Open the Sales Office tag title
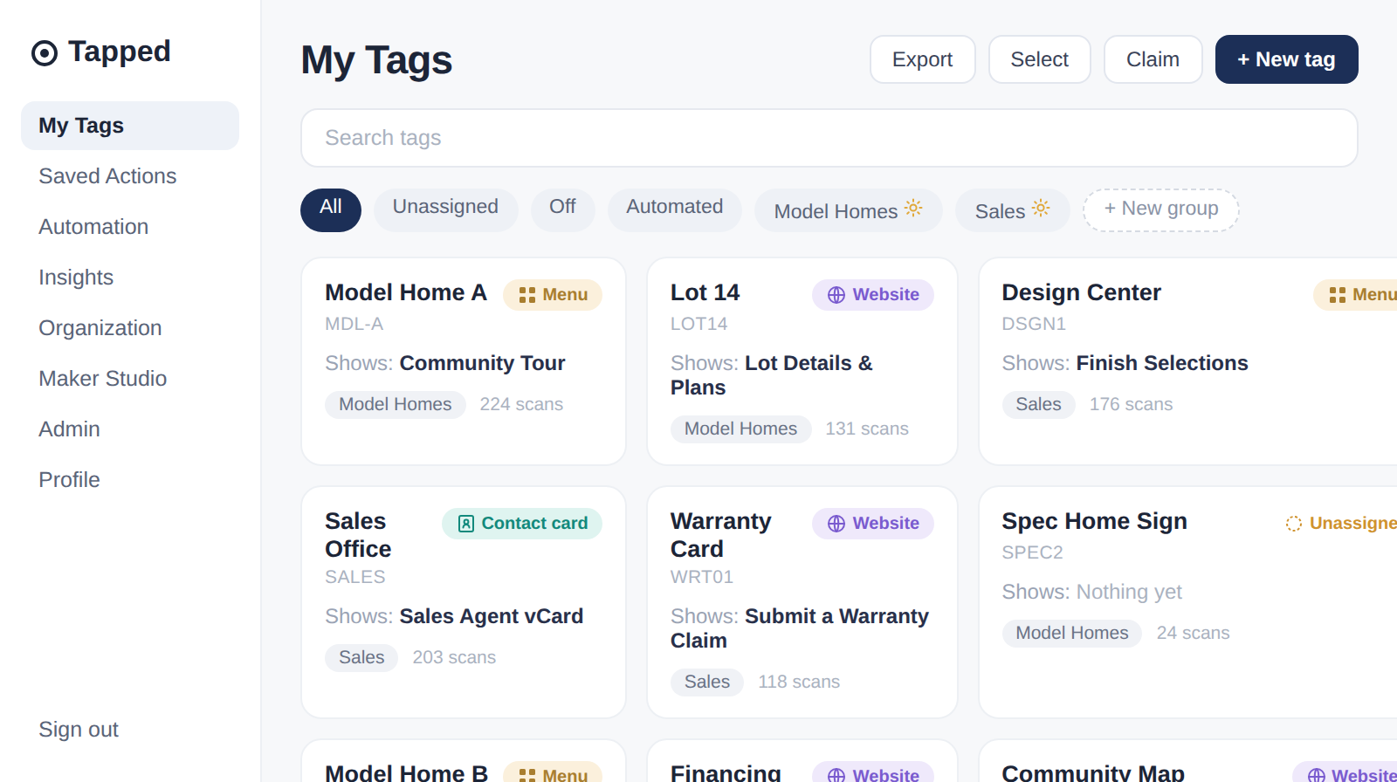Image resolution: width=1397 pixels, height=782 pixels. tap(358, 535)
